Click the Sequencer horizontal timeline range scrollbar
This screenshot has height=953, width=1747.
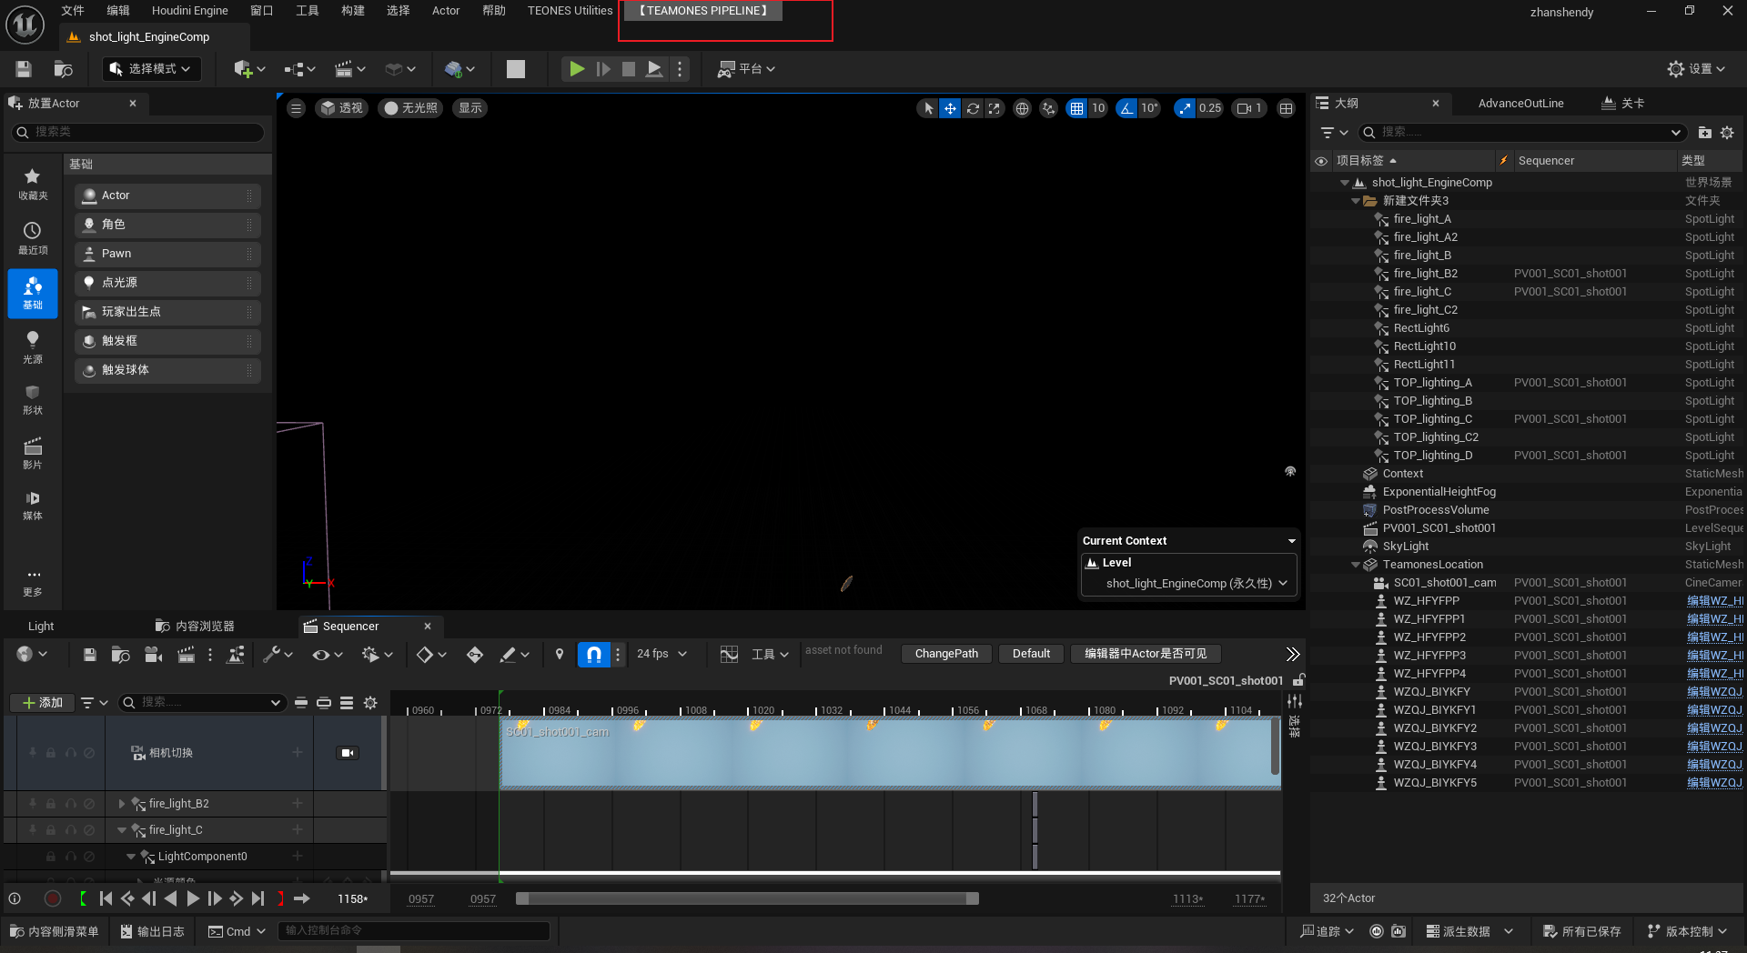tap(746, 898)
